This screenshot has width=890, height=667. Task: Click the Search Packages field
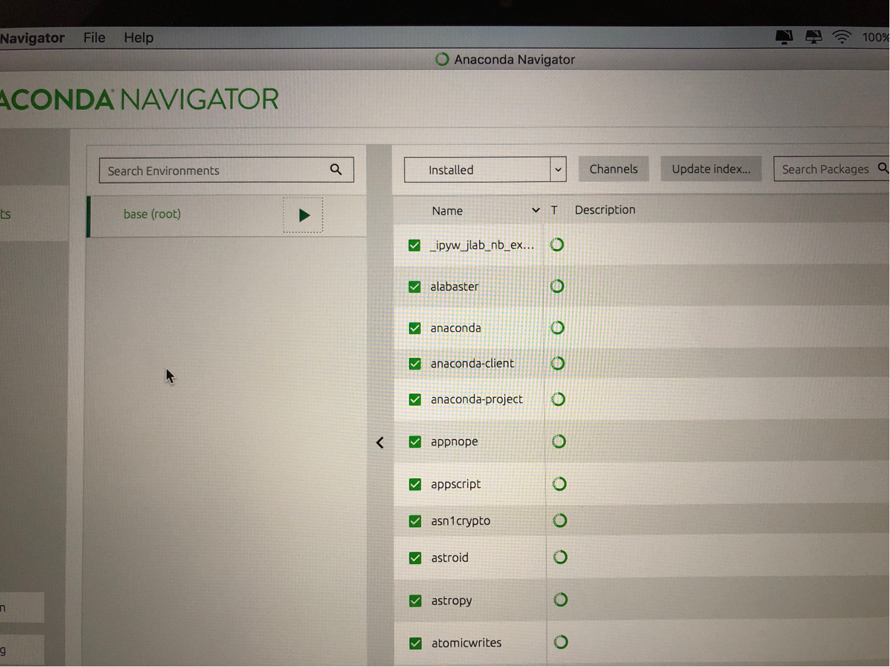pos(831,169)
